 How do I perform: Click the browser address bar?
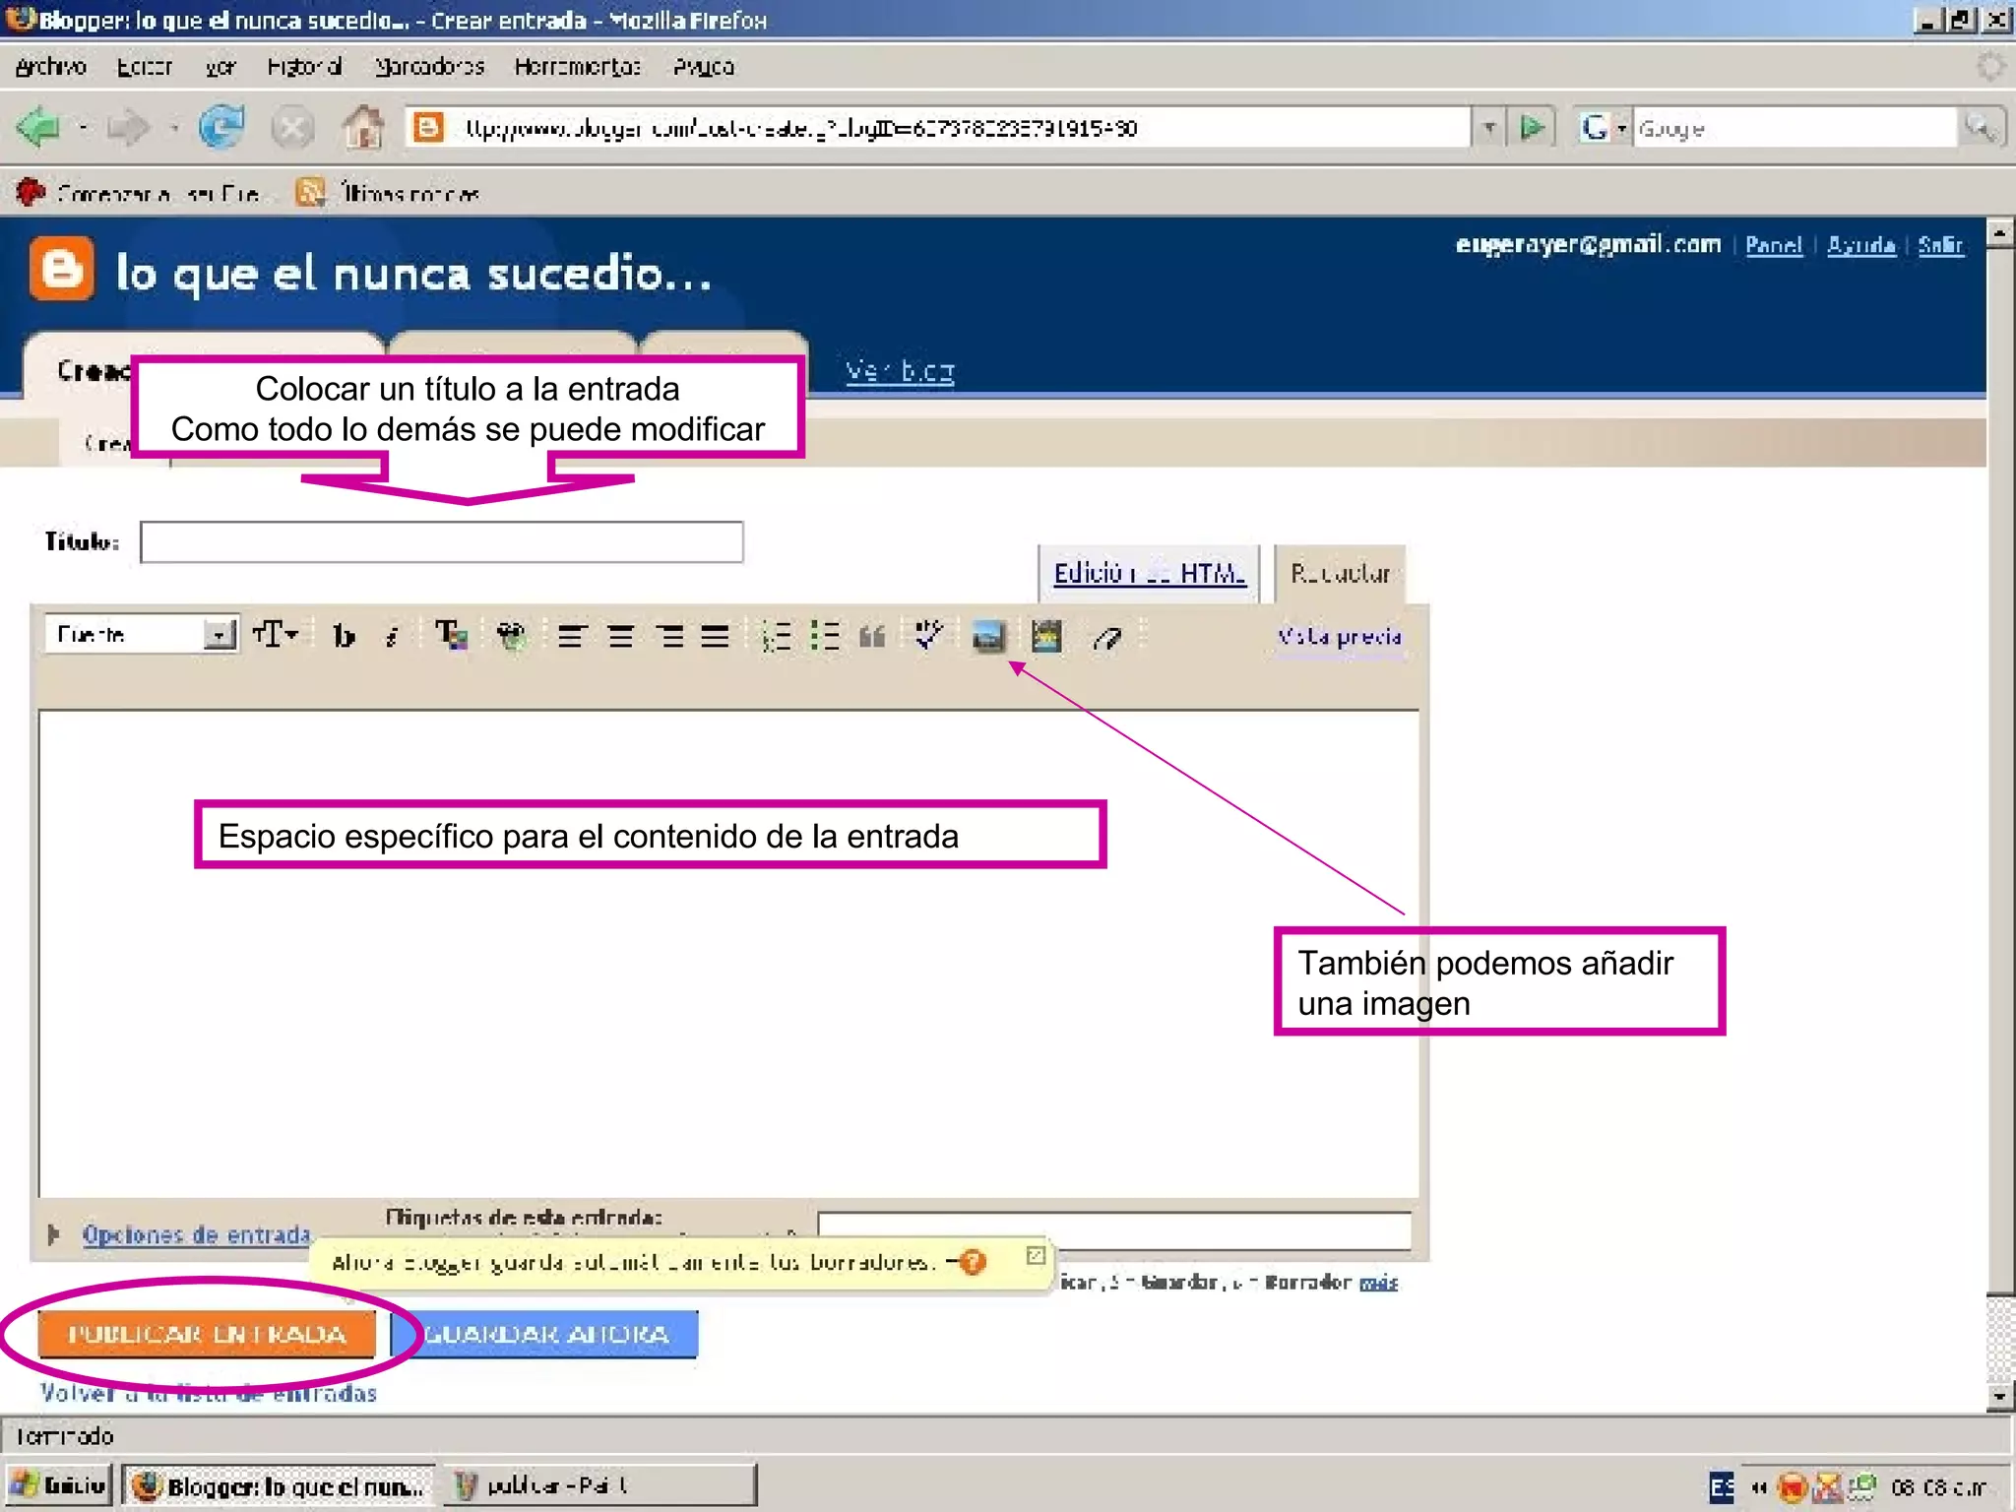937,128
